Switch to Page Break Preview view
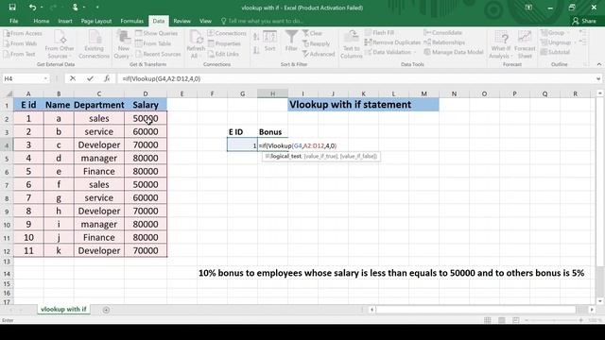The height and width of the screenshot is (340, 605). click(x=516, y=320)
